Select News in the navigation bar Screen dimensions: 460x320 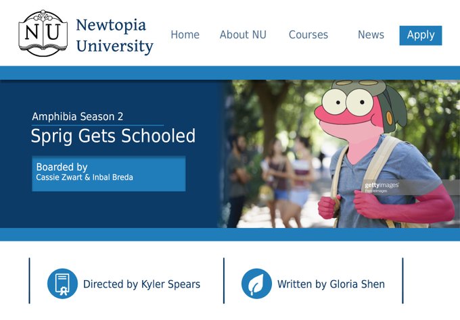click(x=371, y=35)
